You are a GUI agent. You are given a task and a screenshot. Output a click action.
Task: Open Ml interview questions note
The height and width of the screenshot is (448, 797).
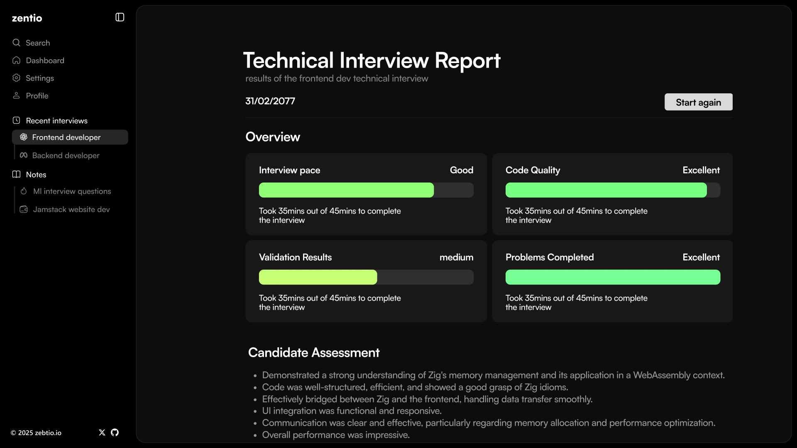[72, 191]
